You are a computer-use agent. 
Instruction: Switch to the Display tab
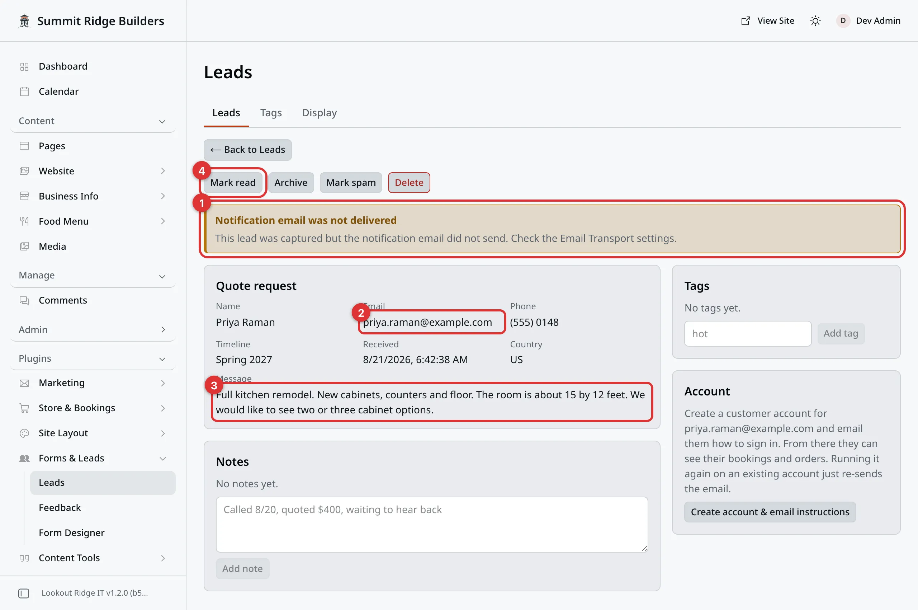coord(319,113)
